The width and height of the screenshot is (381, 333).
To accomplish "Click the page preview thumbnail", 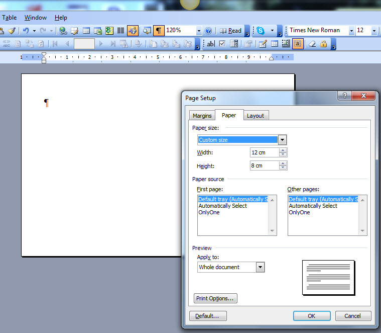I will (x=328, y=278).
